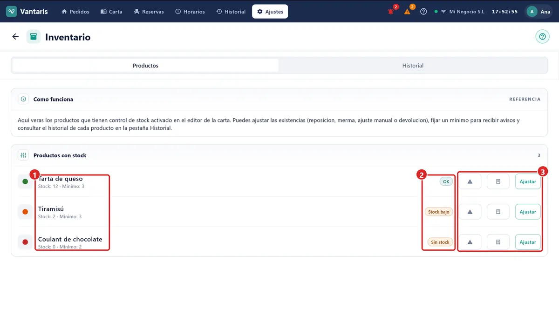The width and height of the screenshot is (559, 322).
Task: Go to Reservas section
Action: pyautogui.click(x=149, y=12)
